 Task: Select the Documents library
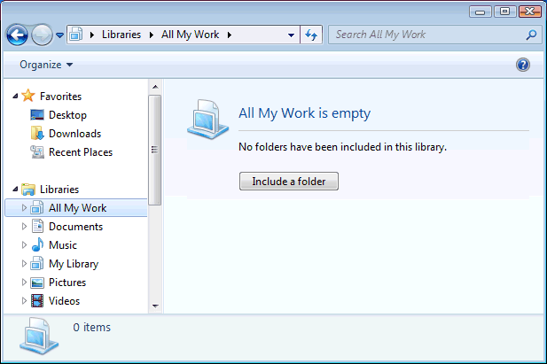[75, 227]
